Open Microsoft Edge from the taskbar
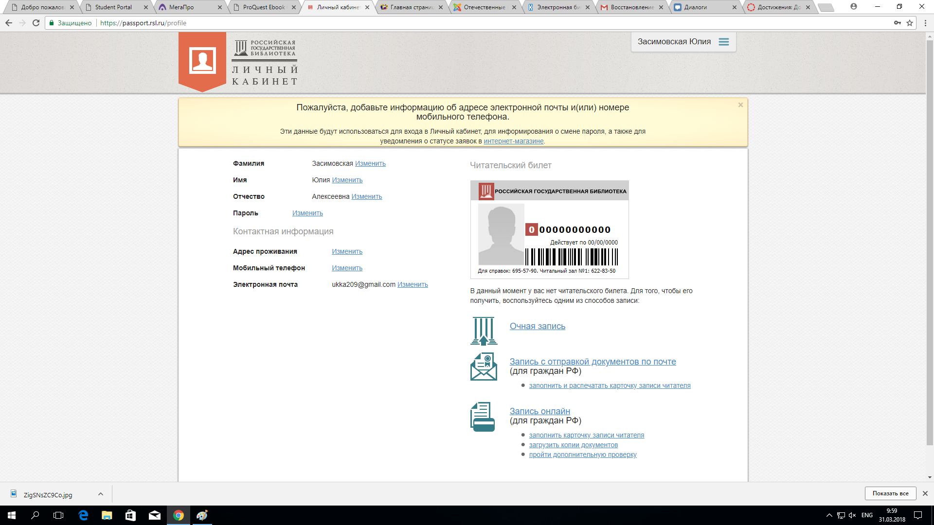 click(83, 515)
